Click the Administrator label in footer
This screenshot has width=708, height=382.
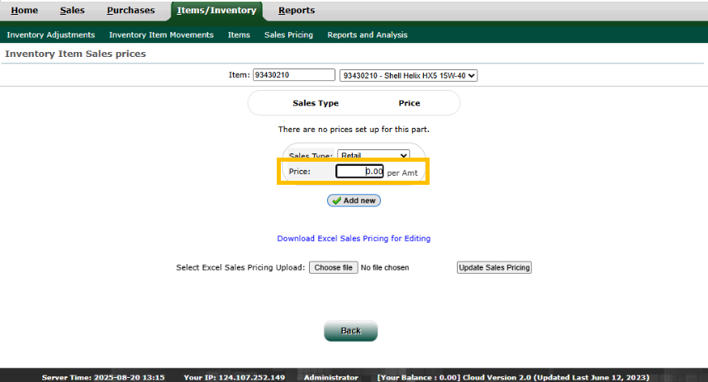click(331, 378)
